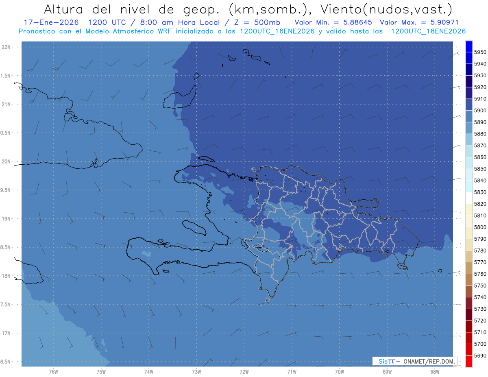This screenshot has width=488, height=377.
Task: Click the '5890' colorbar value
Action: coord(480,122)
